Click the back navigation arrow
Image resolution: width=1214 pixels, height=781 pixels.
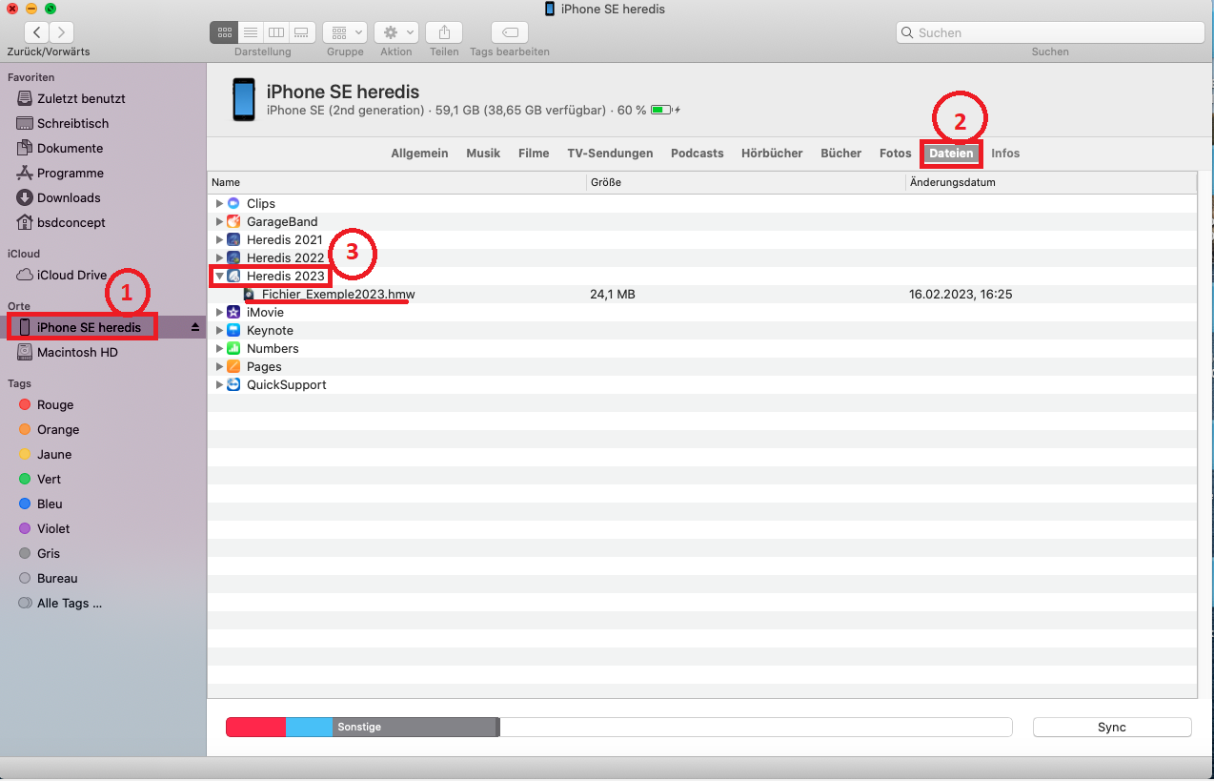click(36, 32)
